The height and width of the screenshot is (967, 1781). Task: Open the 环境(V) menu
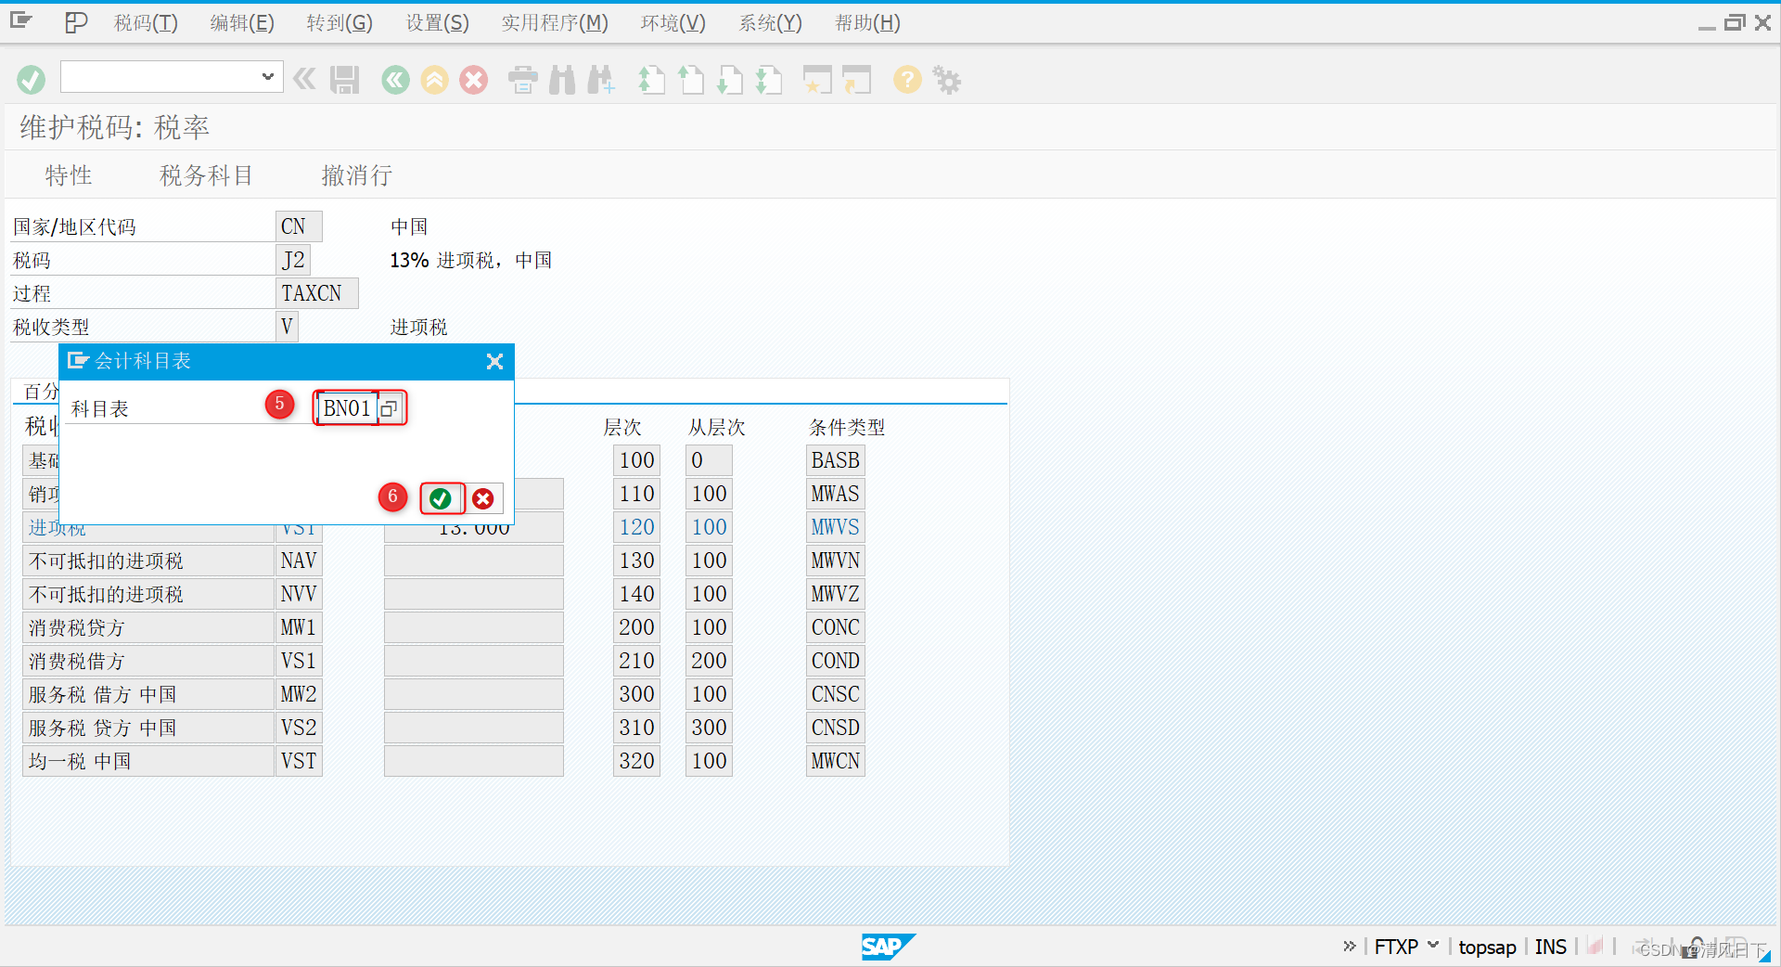pyautogui.click(x=673, y=22)
